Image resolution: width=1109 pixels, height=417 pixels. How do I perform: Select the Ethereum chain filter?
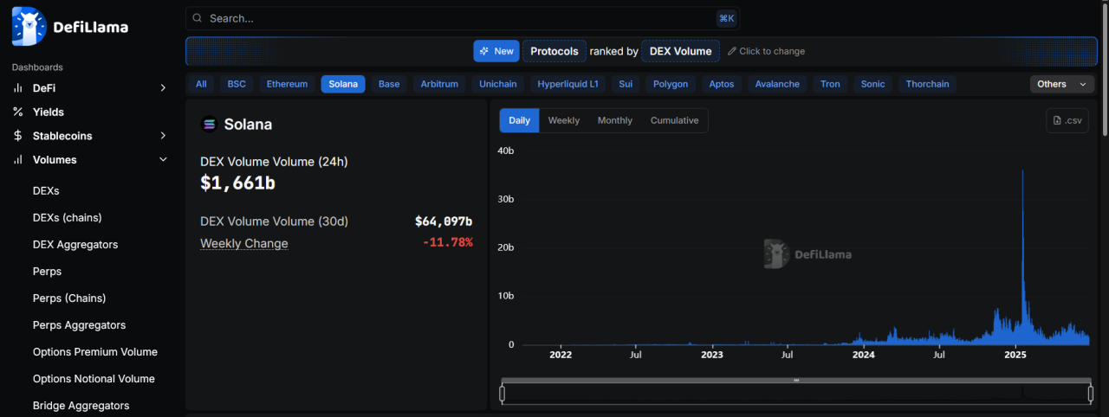click(287, 84)
